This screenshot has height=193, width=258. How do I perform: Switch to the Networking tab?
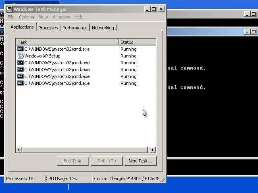(x=103, y=28)
